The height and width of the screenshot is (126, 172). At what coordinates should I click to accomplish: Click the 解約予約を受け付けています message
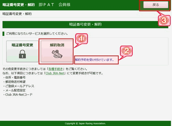tap(94, 60)
